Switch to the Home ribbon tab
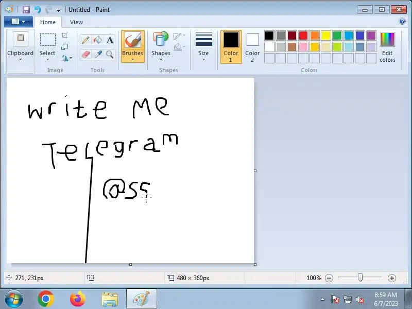This screenshot has width=412, height=309. click(48, 22)
